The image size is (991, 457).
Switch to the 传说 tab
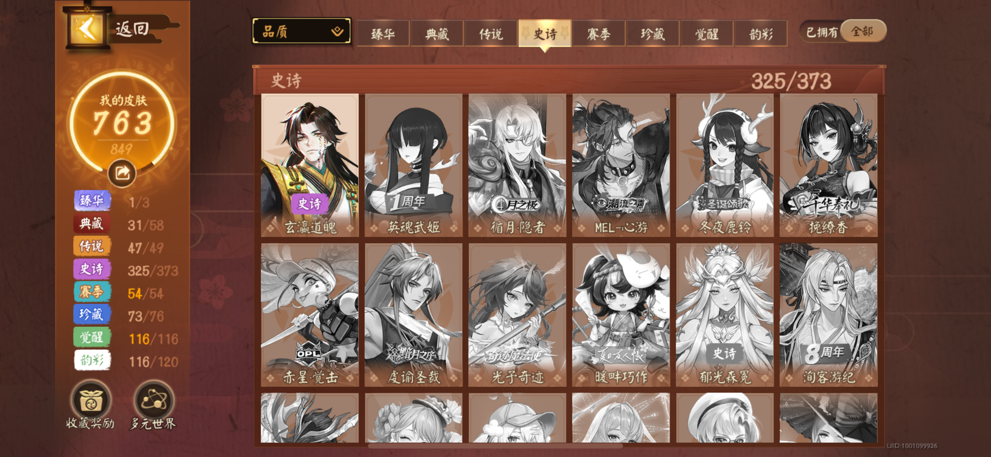(491, 34)
